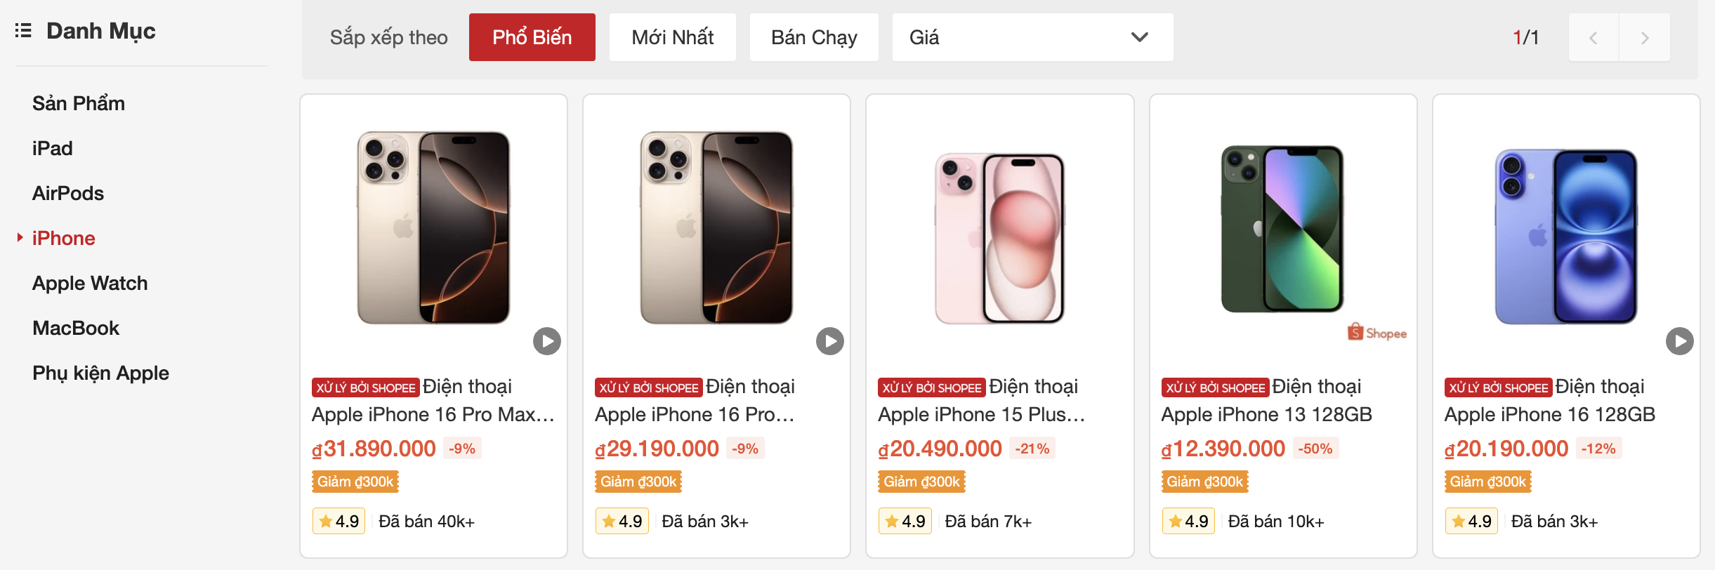1715x570 pixels.
Task: View the MacBook category
Action: point(75,328)
